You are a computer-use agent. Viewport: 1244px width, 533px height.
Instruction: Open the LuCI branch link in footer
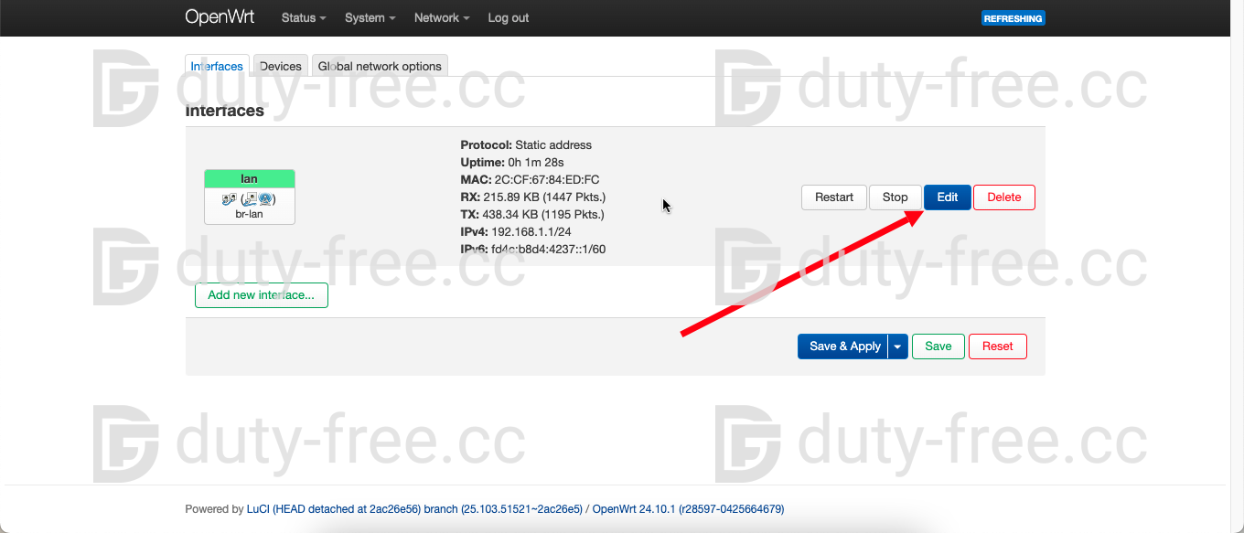point(414,509)
